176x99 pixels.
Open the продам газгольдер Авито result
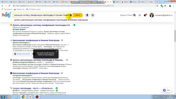pyautogui.click(x=33, y=88)
